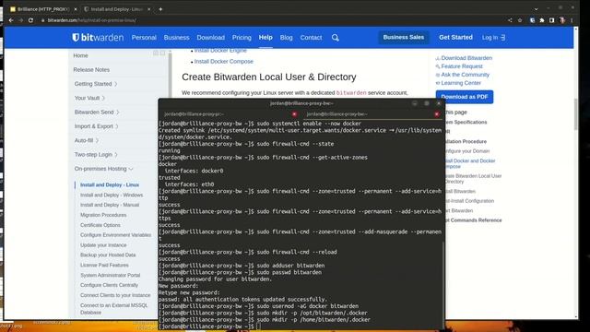
Task: Open Backup your Hosted Data sidebar item
Action: (108, 255)
